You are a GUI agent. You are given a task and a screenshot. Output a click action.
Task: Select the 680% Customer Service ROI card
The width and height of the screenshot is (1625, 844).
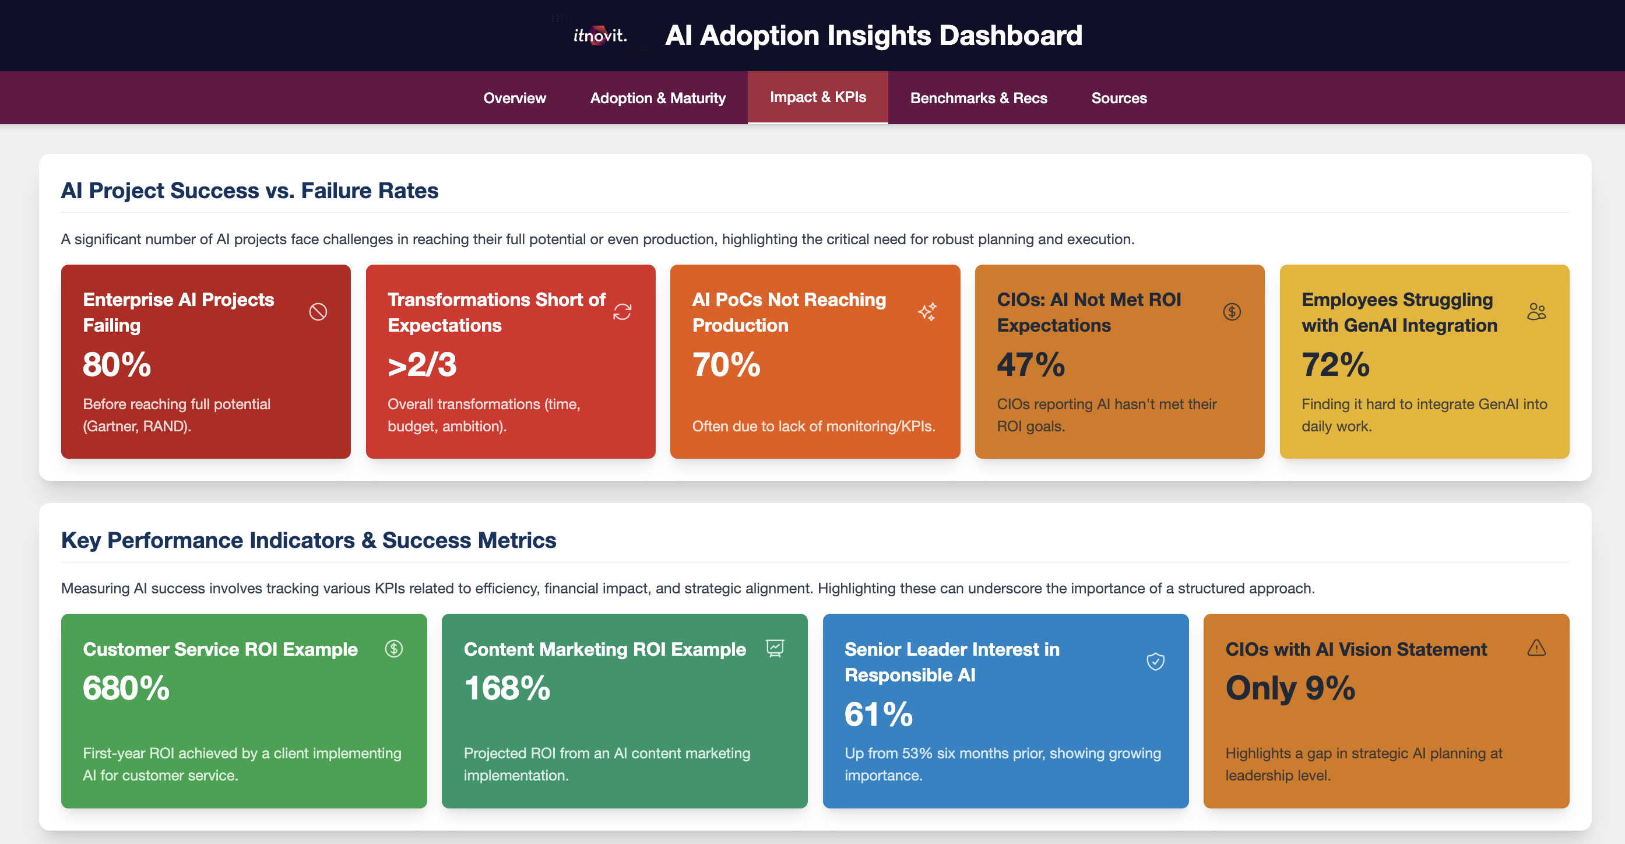244,711
